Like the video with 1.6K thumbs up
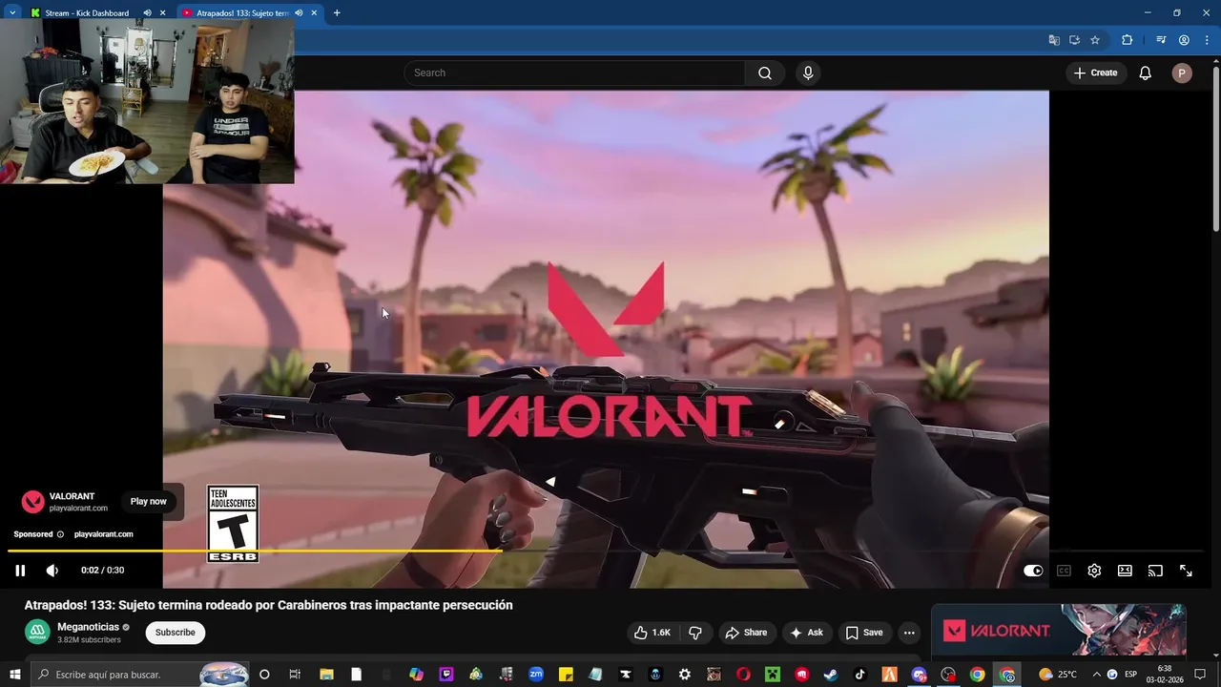The width and height of the screenshot is (1221, 687). pos(652,633)
